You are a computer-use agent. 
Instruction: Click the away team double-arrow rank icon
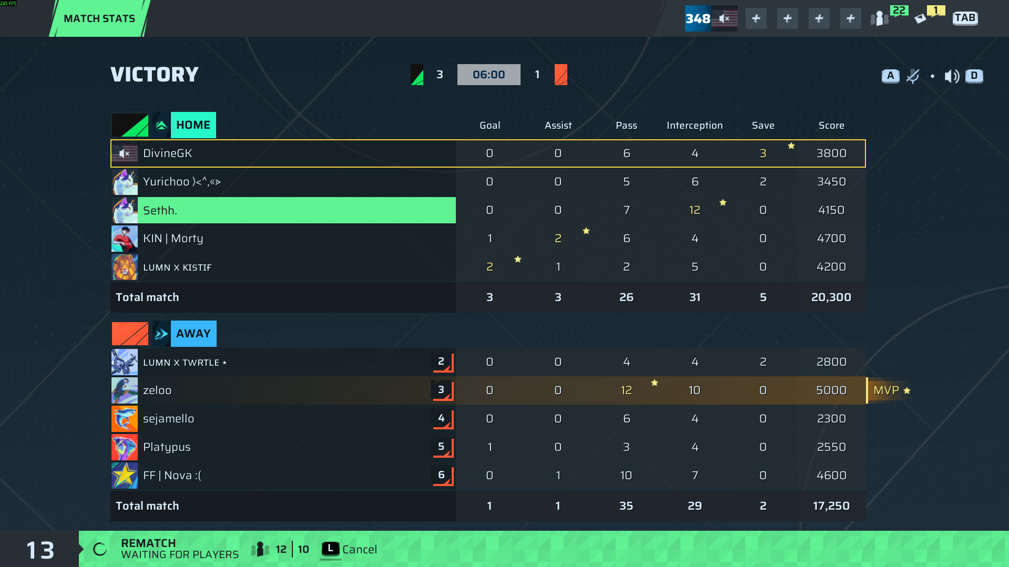click(161, 334)
